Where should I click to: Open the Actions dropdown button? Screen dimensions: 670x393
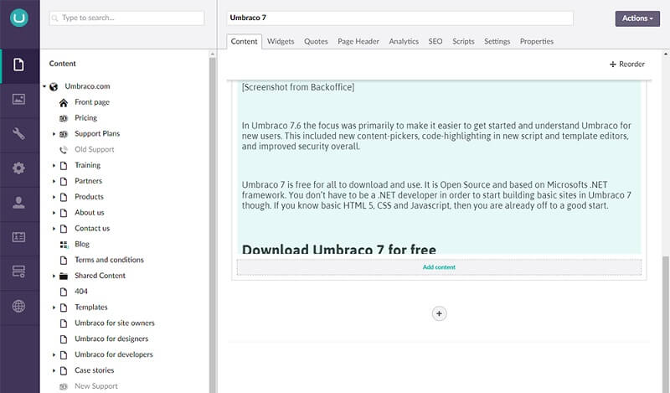point(637,18)
